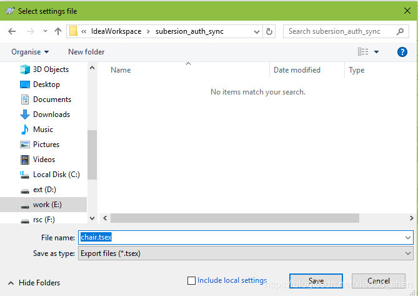Click the Cancel button
The height and width of the screenshot is (296, 418).
379,281
